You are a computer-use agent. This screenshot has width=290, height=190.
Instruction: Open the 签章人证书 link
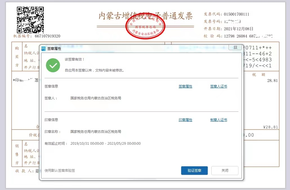pos(218,86)
